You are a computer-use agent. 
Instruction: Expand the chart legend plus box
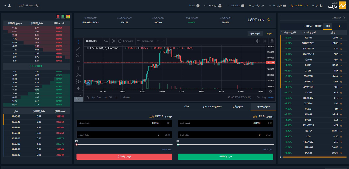(x=87, y=48)
